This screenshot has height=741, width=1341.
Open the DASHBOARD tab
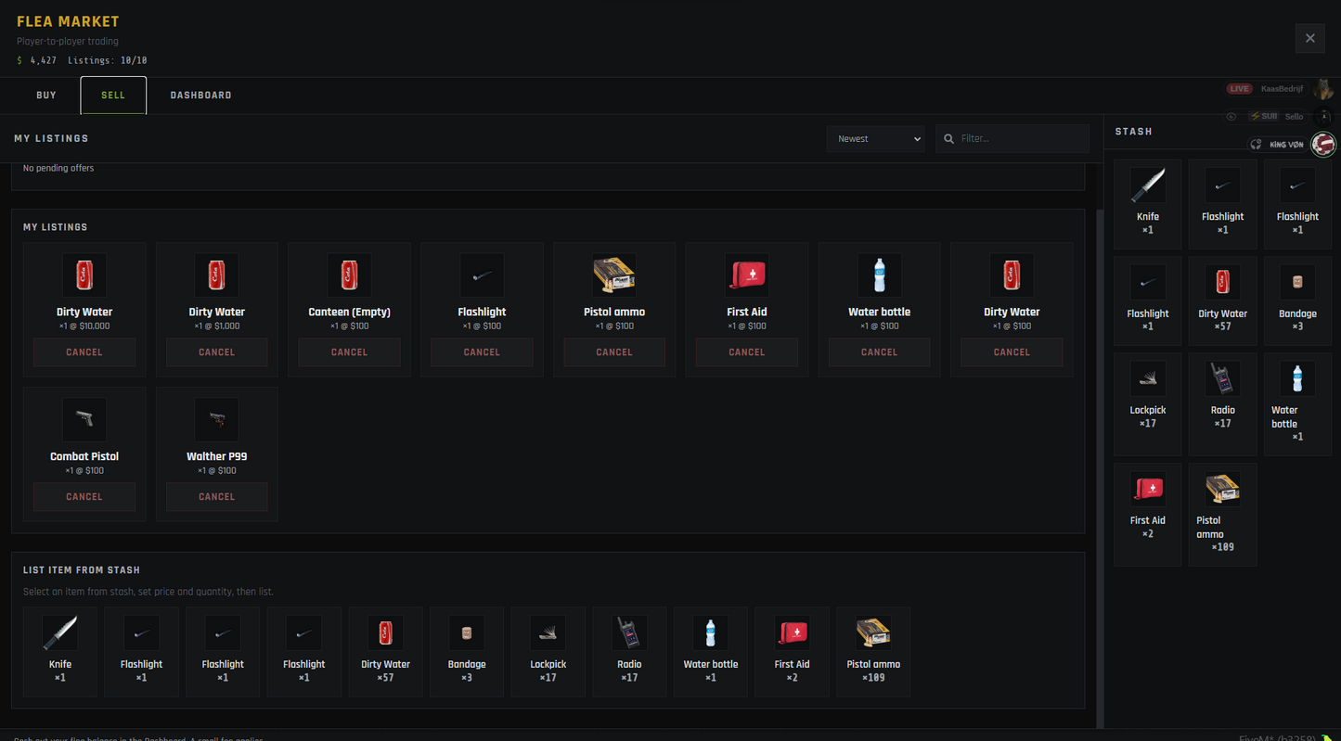click(x=200, y=95)
